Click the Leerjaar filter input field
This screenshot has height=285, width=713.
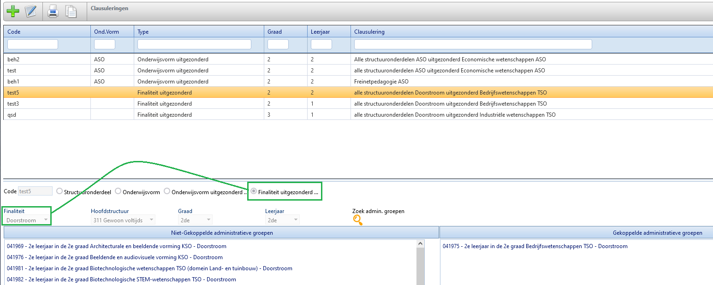click(321, 44)
